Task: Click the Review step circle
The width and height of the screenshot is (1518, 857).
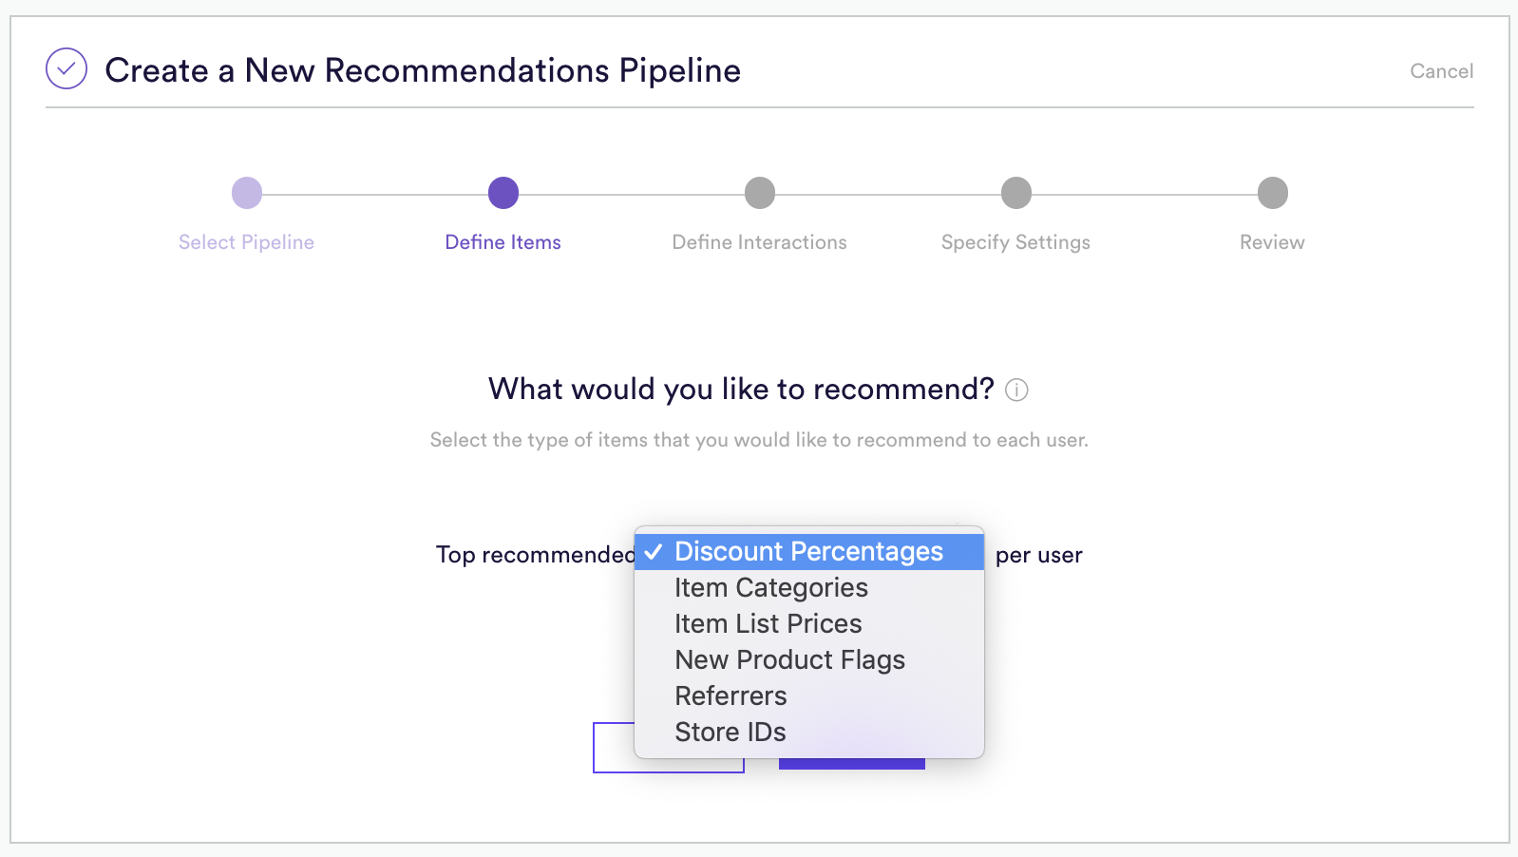Action: (x=1273, y=193)
